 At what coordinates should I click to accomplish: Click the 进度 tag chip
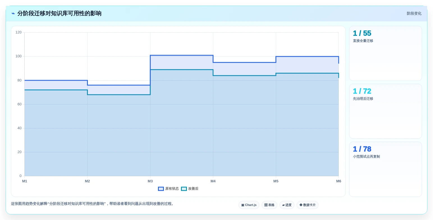coord(287,205)
